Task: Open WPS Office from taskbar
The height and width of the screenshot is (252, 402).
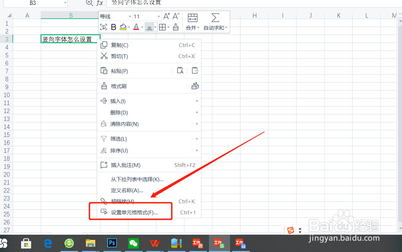Action: [155, 243]
